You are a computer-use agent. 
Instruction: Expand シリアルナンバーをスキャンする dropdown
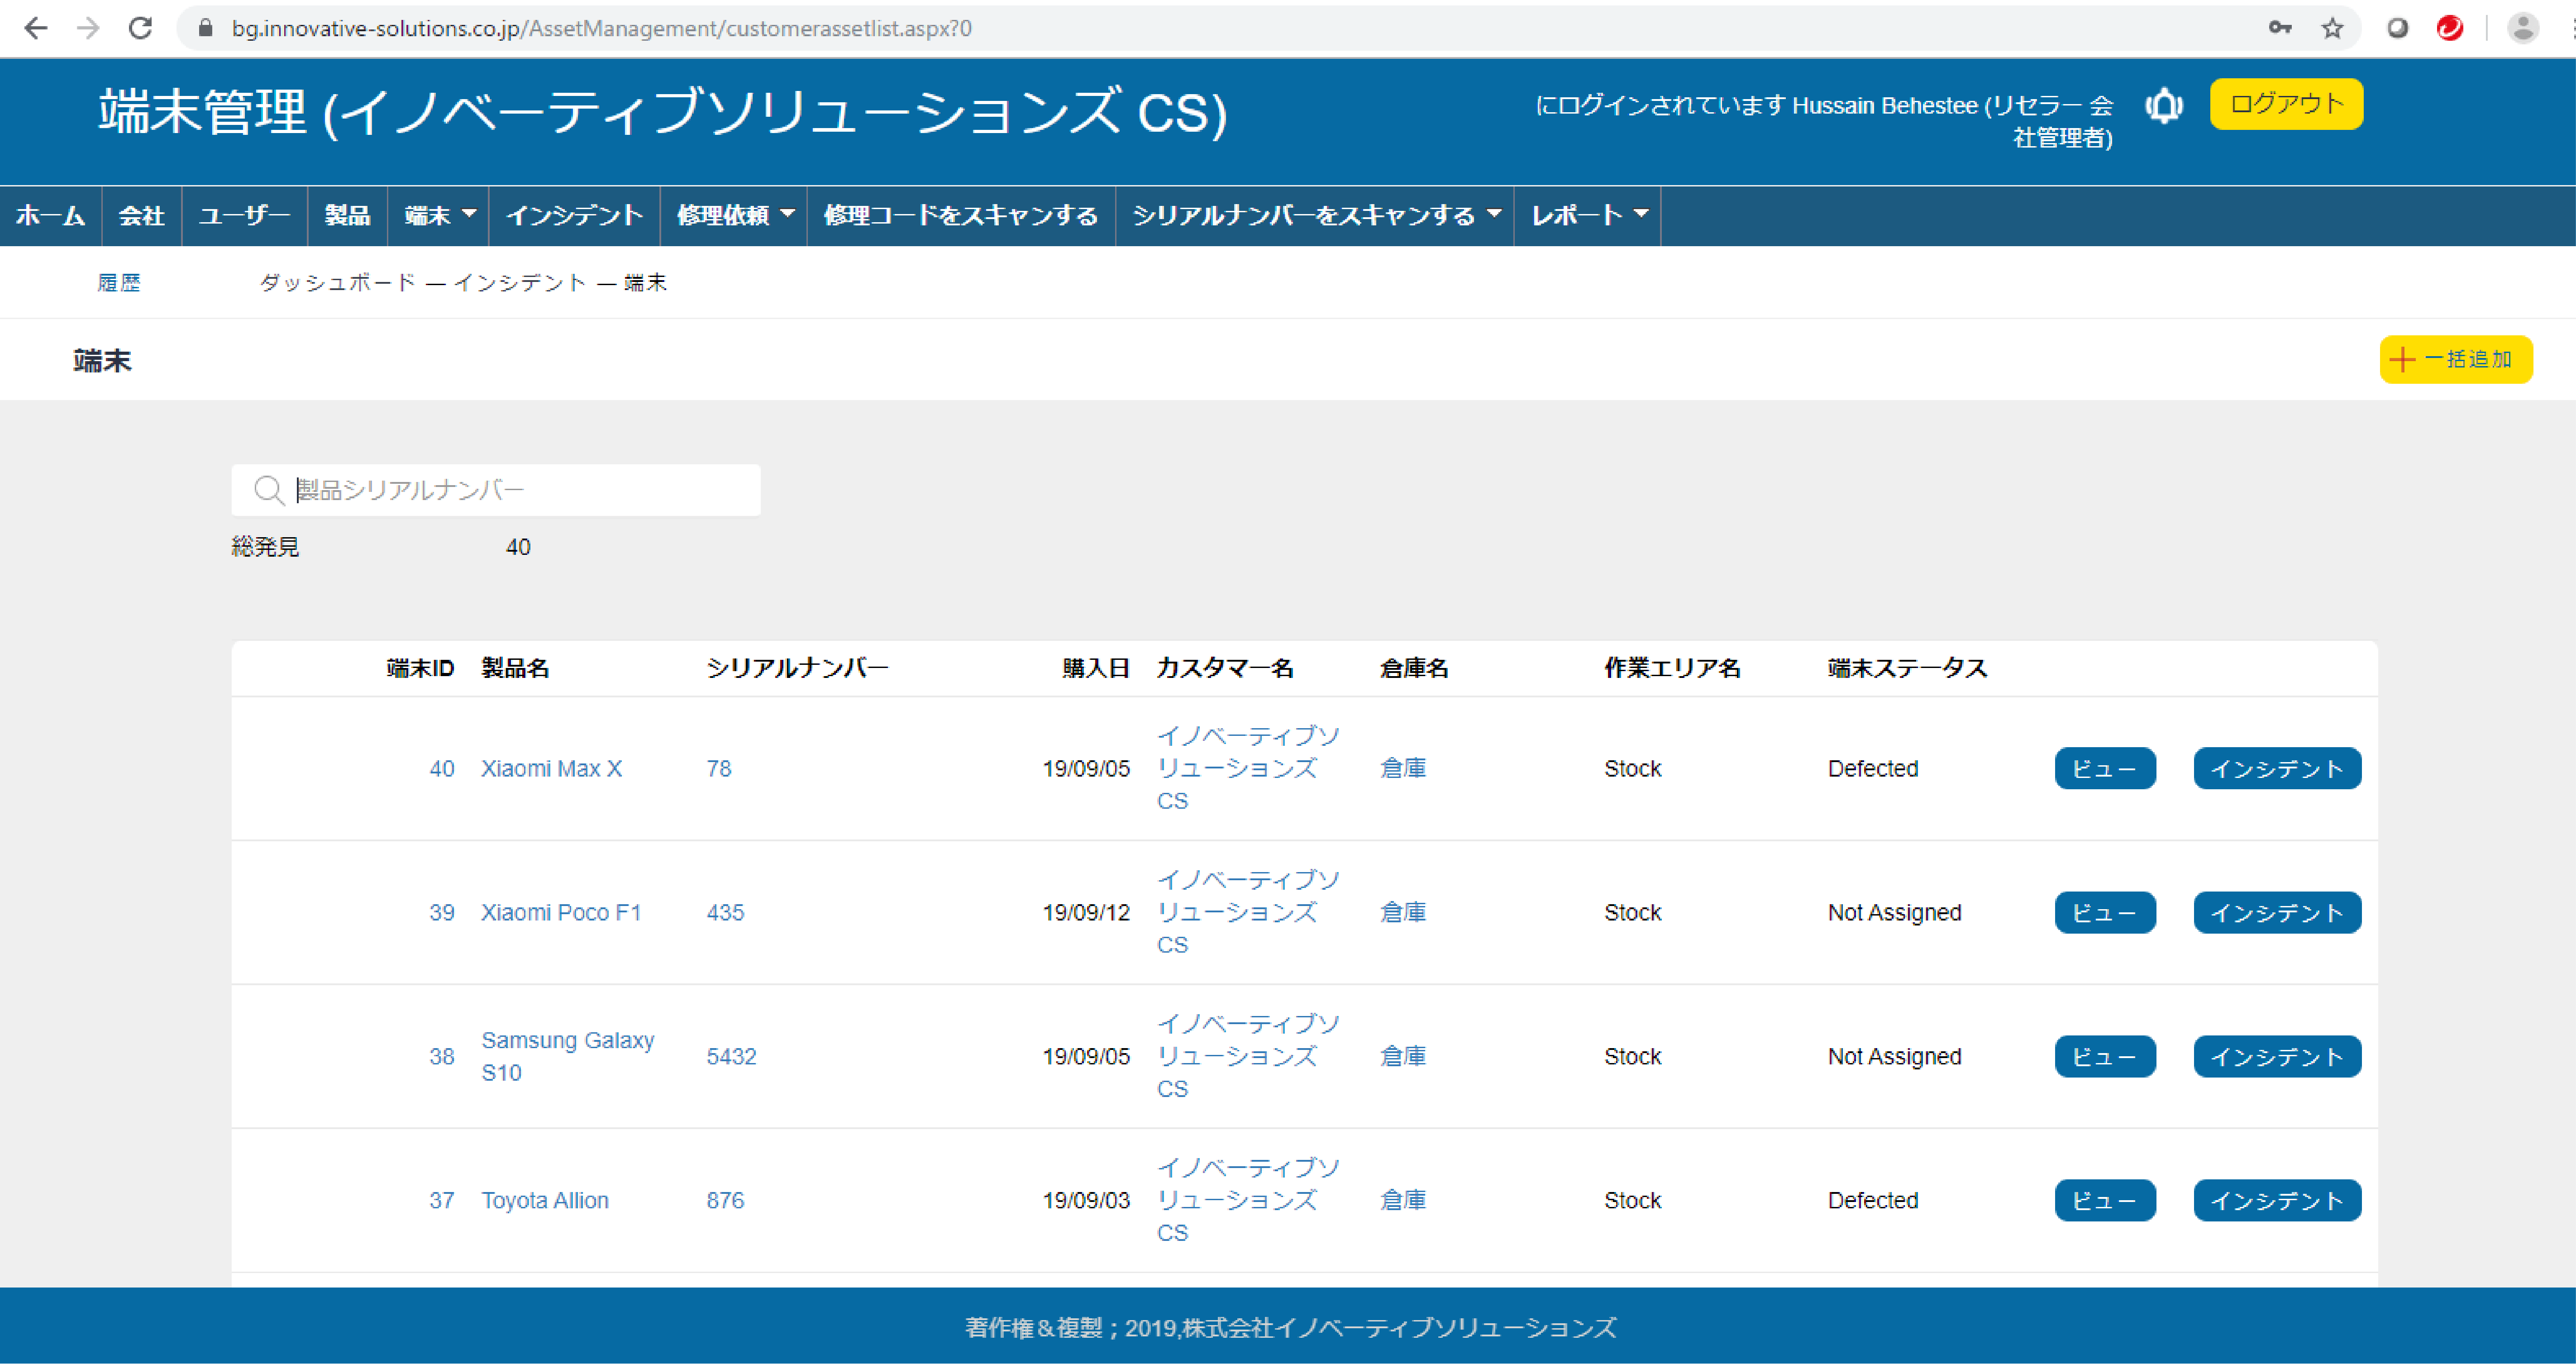click(1315, 216)
